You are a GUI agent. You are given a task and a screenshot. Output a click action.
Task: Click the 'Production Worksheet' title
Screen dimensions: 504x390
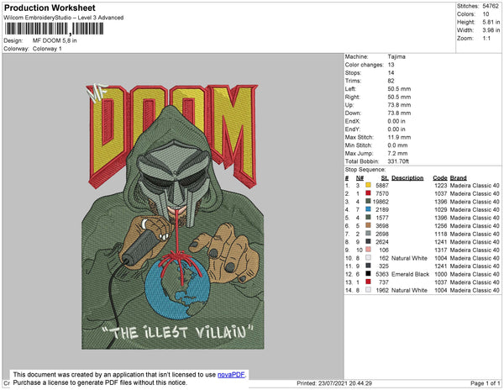pos(50,8)
